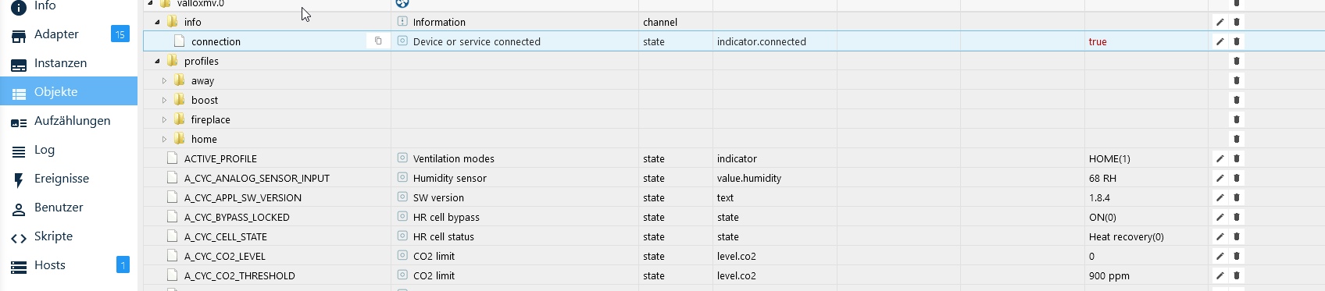Delete the away profile folder
The height and width of the screenshot is (291, 1325).
1237,80
